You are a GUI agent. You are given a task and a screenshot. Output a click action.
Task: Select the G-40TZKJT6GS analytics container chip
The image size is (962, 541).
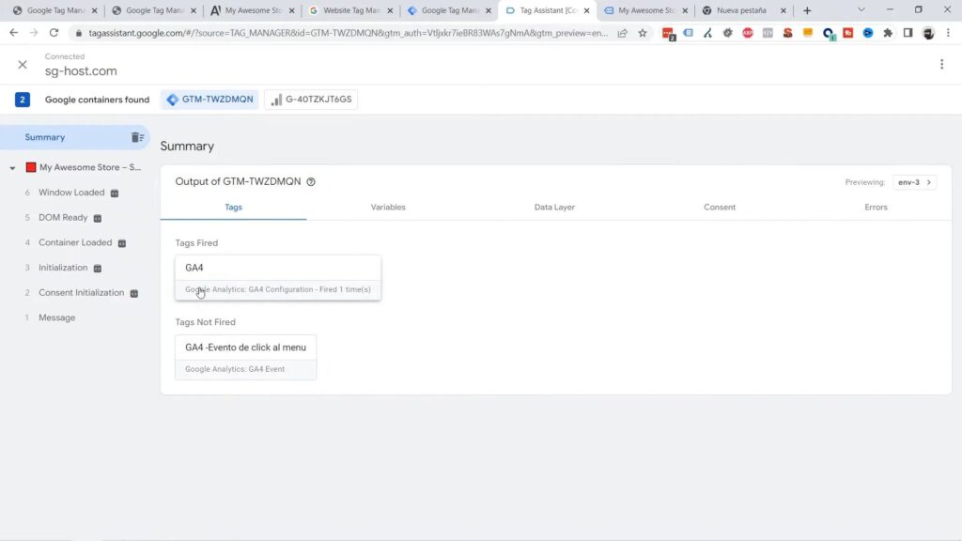tap(311, 100)
